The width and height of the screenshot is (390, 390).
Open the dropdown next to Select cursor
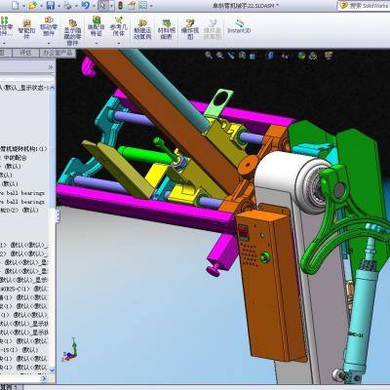(111, 6)
